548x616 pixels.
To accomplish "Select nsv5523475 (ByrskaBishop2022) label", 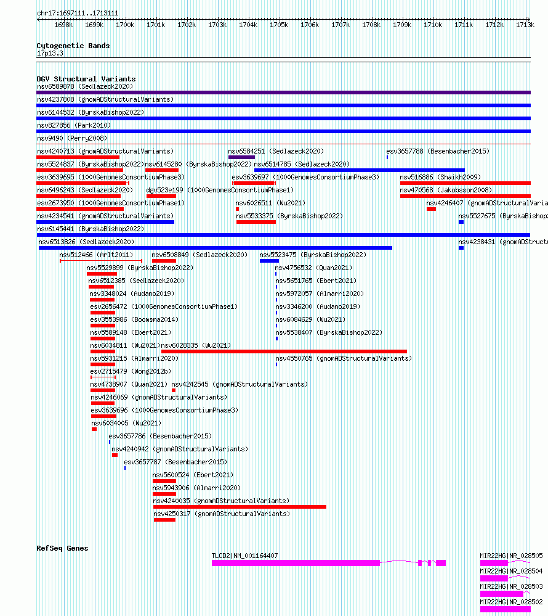I will click(x=313, y=255).
